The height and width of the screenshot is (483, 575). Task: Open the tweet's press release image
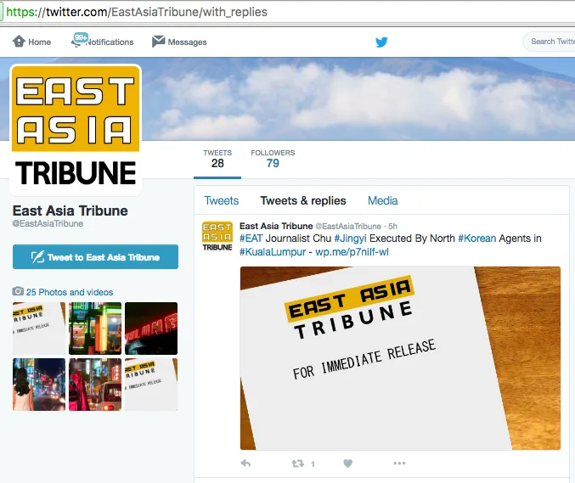(400, 358)
